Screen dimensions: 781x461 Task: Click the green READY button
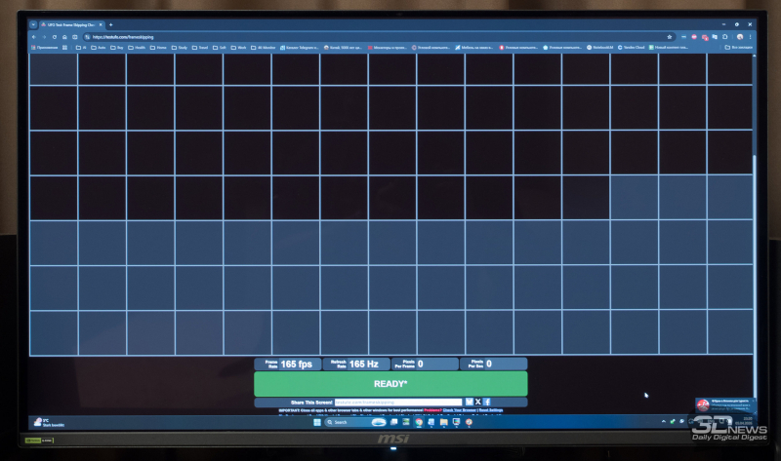390,383
